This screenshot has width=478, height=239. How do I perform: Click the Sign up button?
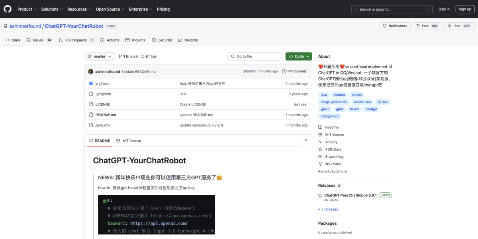pos(465,9)
